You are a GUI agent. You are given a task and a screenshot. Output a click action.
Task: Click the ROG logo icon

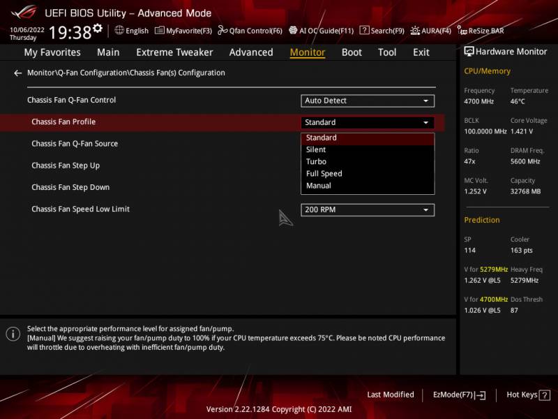(24, 13)
